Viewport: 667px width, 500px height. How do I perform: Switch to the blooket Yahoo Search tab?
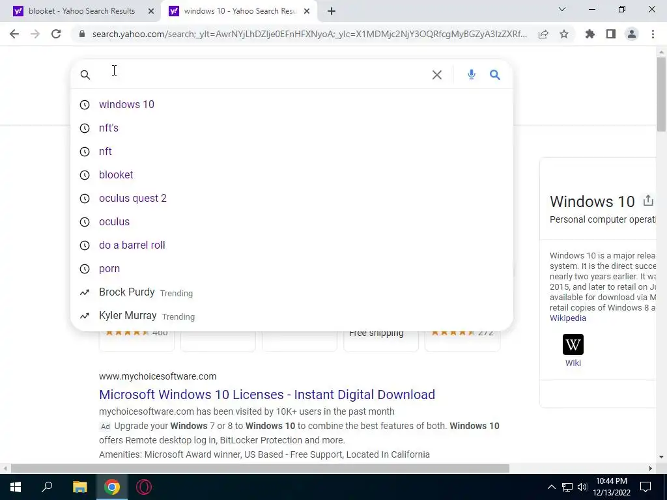(80, 11)
